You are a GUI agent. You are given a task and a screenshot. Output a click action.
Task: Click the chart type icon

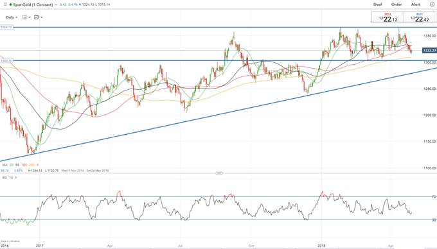click(x=24, y=17)
